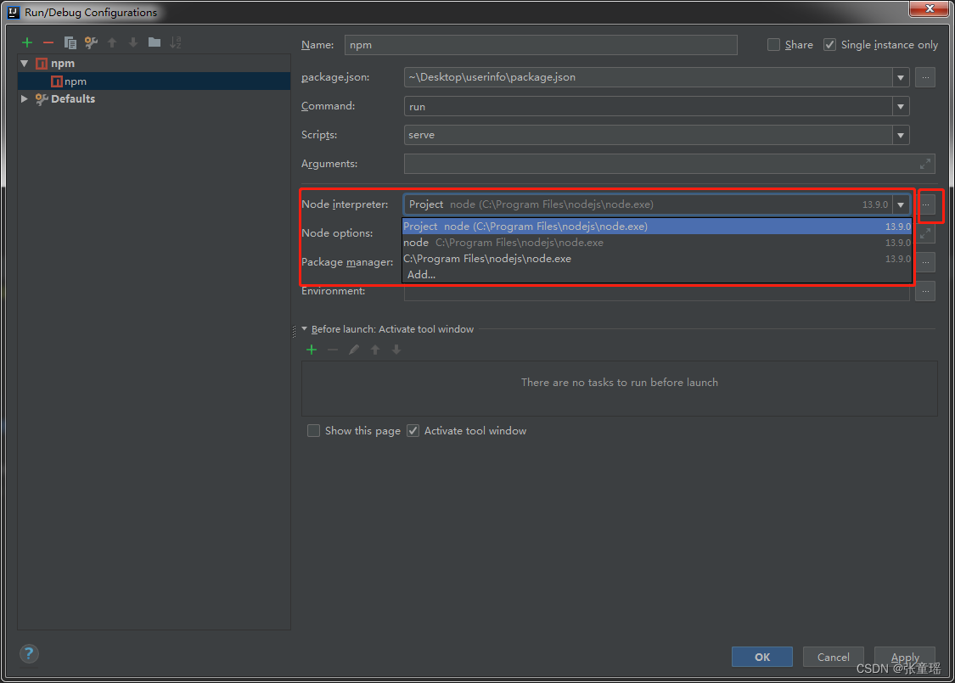Toggle the Single instance only checkbox
Screen dimensions: 955x683
point(829,45)
